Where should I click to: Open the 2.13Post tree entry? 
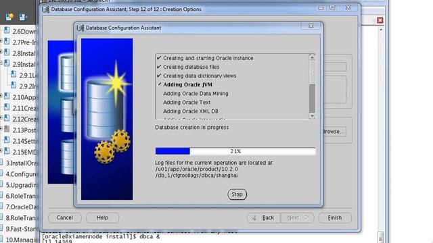click(x=24, y=130)
